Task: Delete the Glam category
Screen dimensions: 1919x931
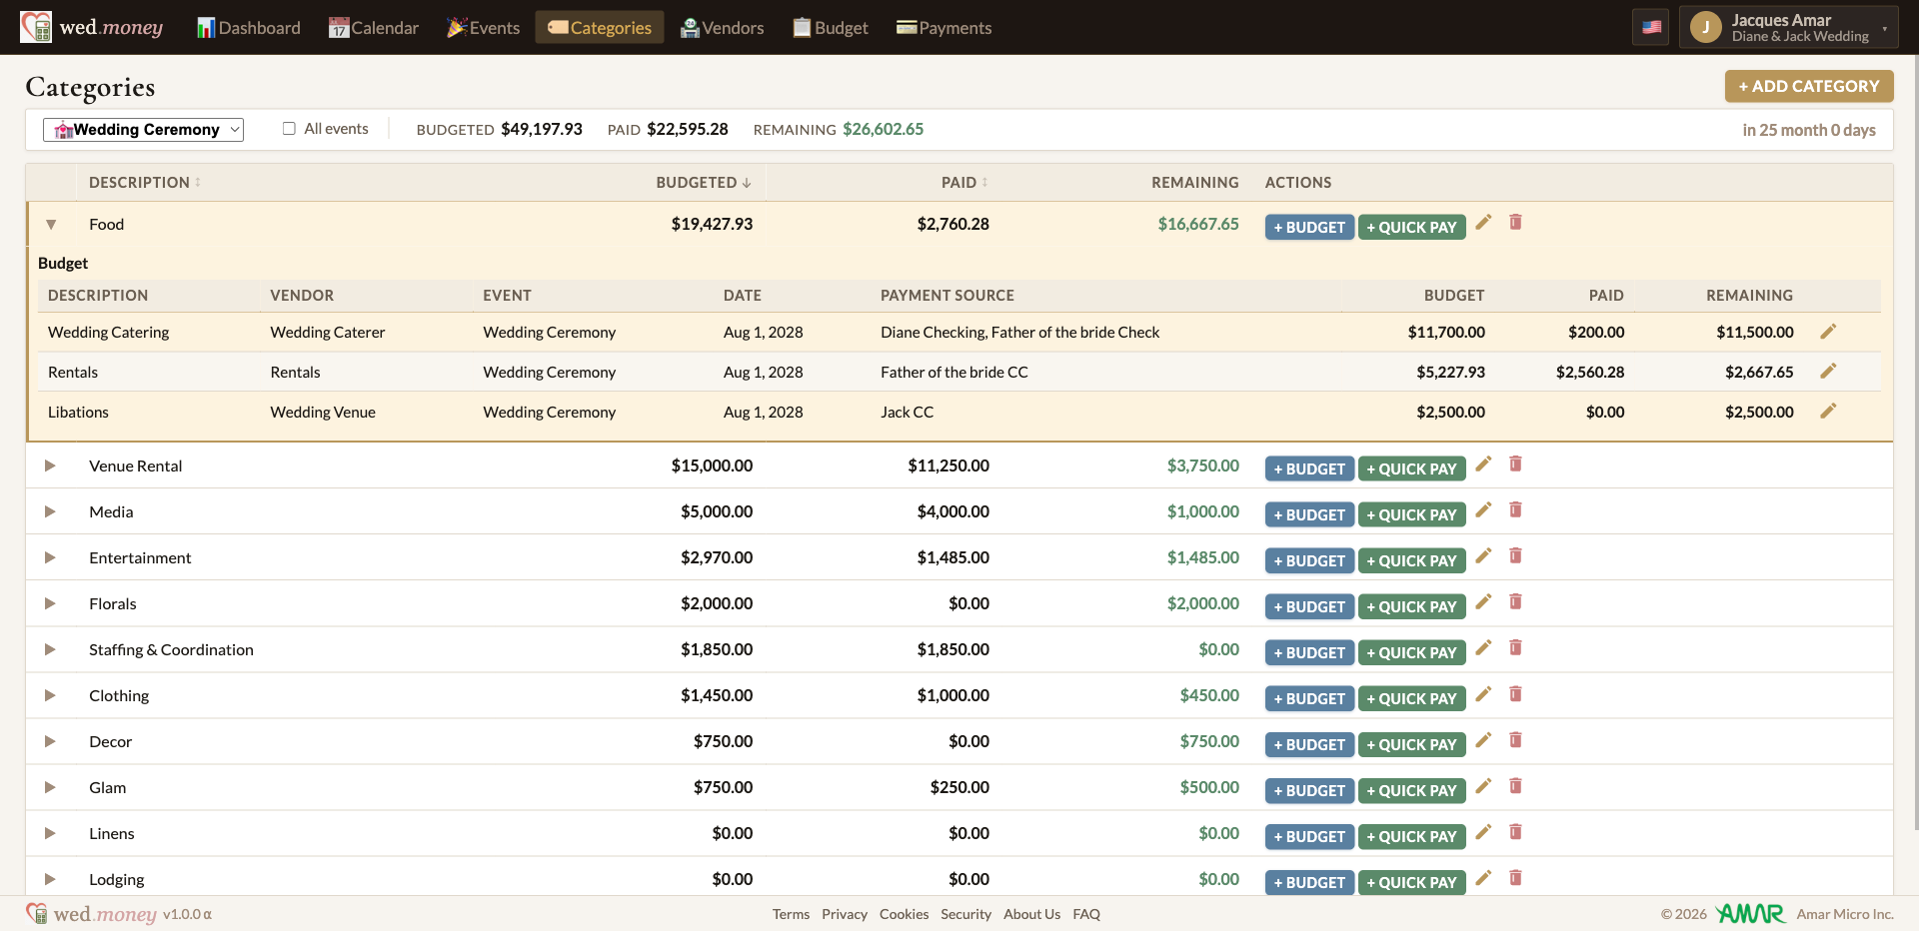Action: [x=1515, y=785]
